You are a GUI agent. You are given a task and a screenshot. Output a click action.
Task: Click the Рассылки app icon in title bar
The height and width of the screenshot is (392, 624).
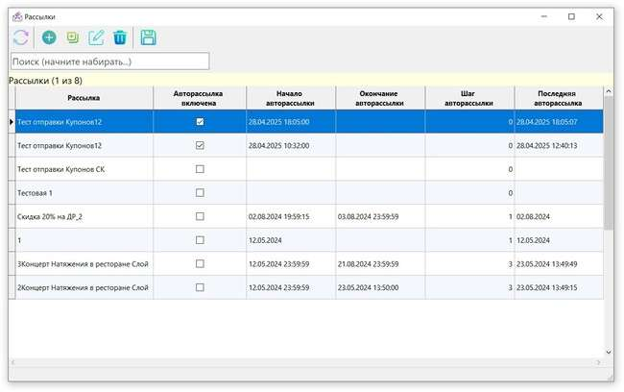click(15, 16)
